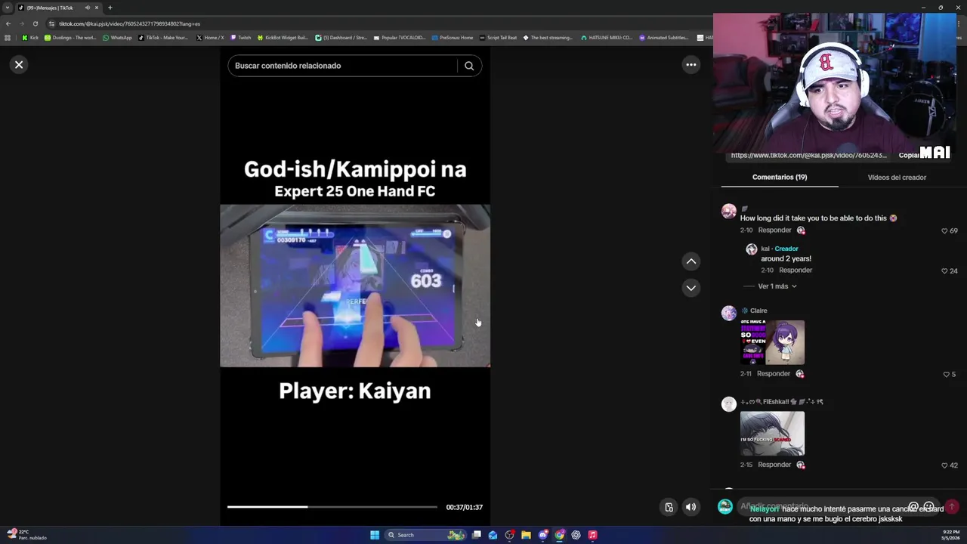Image resolution: width=967 pixels, height=544 pixels.
Task: Open the Kick bookmark
Action: pos(30,38)
